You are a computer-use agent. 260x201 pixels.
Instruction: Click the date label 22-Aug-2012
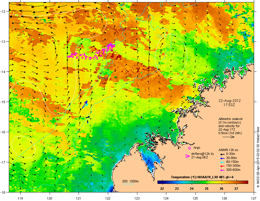point(230,101)
